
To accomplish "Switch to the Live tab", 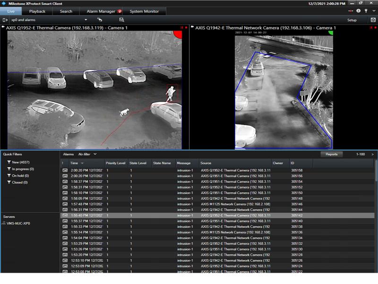I will (11, 11).
